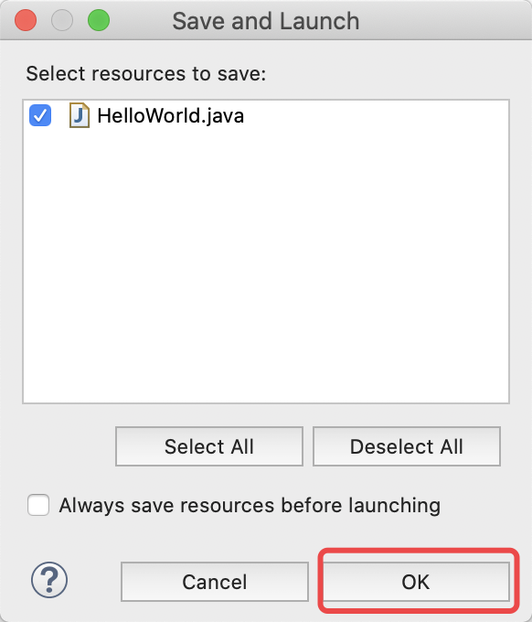The width and height of the screenshot is (532, 622).
Task: Clear the selection using Deselect All
Action: 407,446
